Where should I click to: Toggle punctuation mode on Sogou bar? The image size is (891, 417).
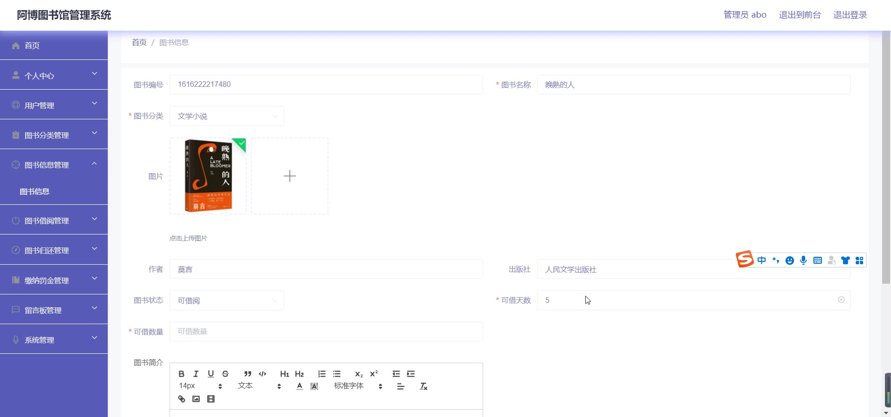[776, 261]
